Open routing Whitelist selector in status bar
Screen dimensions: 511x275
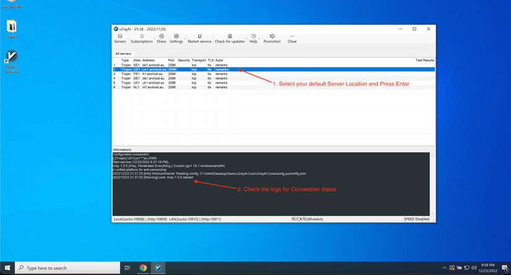coord(307,219)
